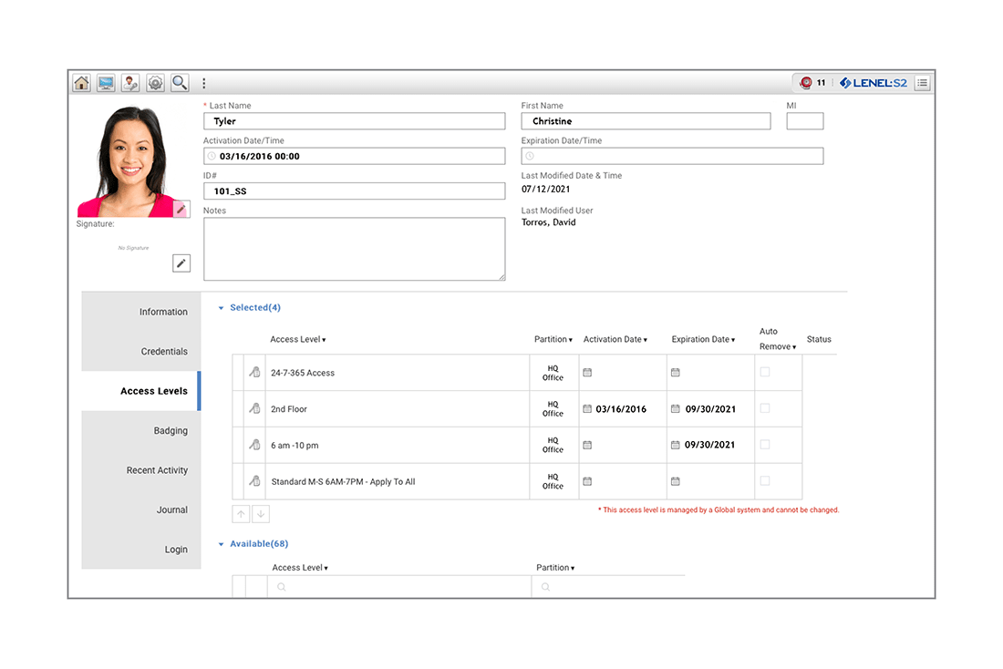Edit the cardholder photo with the pencil icon

tap(181, 210)
